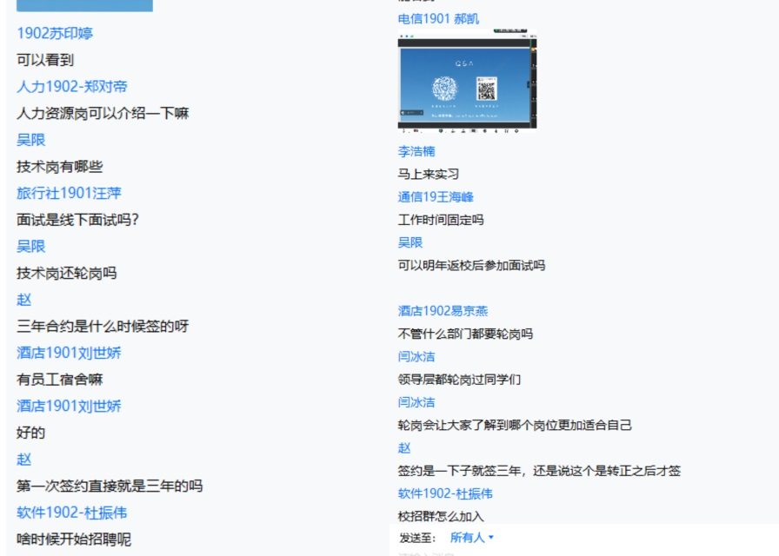Open sender 通信19王海峰
Image resolution: width=779 pixels, height=556 pixels.
[x=436, y=197]
